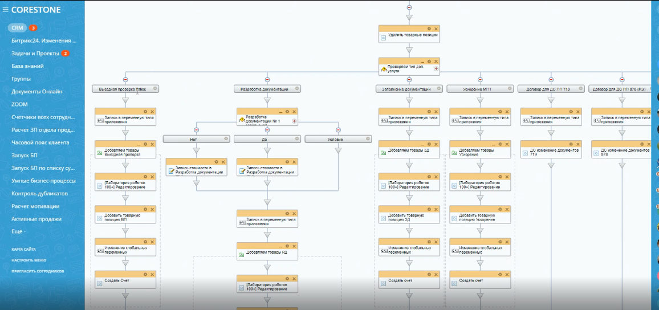
Task: Collapse the 'Добавляем товары Выездная проверка' block
Action: coord(138,144)
